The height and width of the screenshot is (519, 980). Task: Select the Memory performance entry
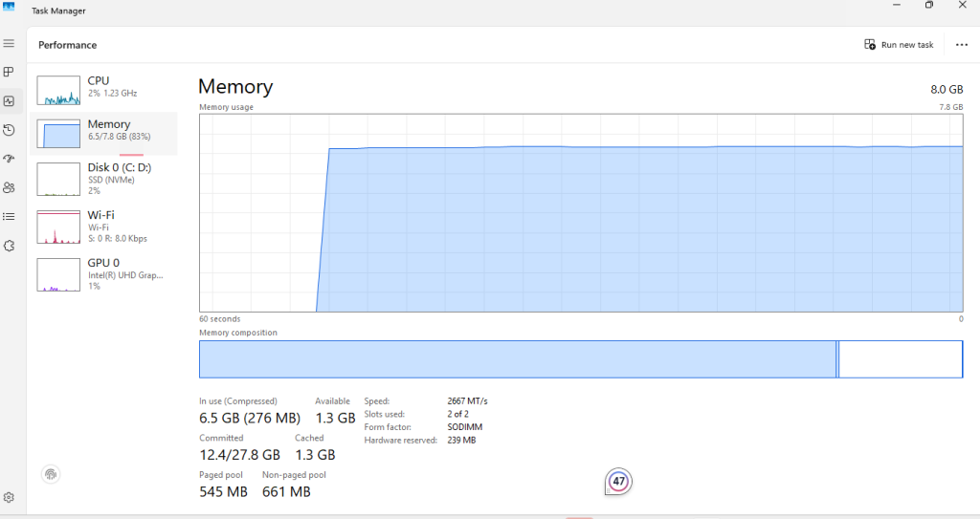coord(103,134)
